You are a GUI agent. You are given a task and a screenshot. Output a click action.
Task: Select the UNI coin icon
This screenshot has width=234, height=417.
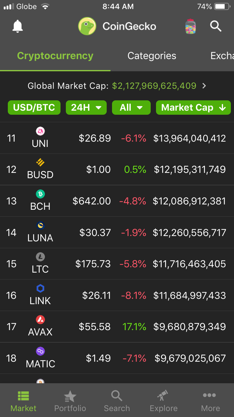click(x=40, y=131)
